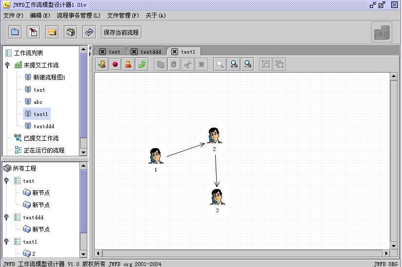Open the 编辑(E) menu
This screenshot has width=402, height=267.
tap(40, 16)
